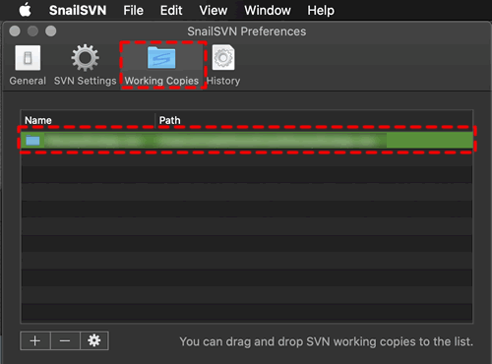Open the Edit menu
Image resolution: width=492 pixels, height=364 pixels.
pyautogui.click(x=171, y=10)
